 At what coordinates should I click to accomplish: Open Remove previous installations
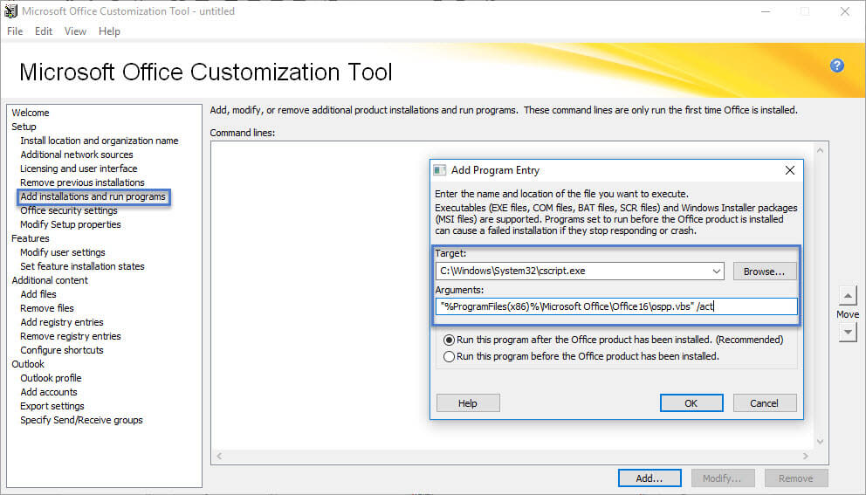click(x=82, y=182)
